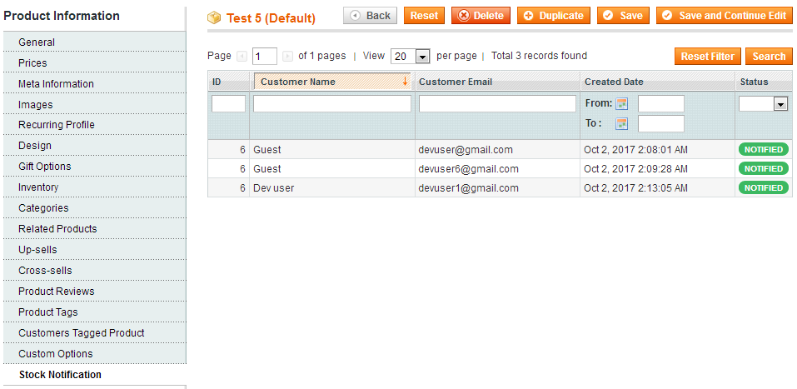Open the From date calendar picker

point(621,104)
